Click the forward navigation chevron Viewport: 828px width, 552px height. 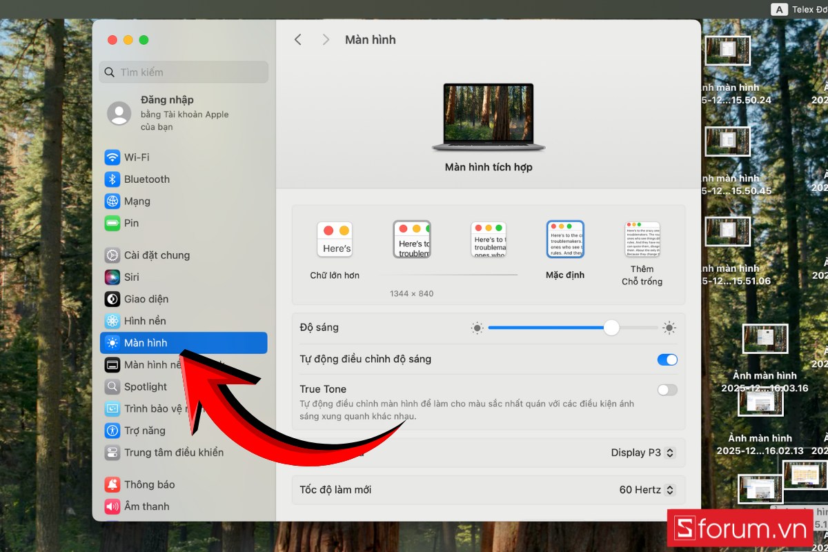(326, 40)
